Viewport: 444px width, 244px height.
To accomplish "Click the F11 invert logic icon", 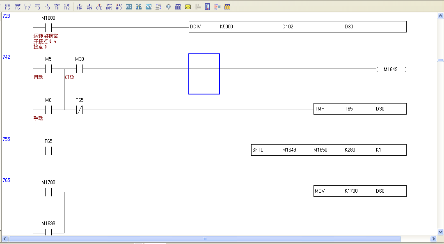I will pyautogui.click(x=57, y=7).
